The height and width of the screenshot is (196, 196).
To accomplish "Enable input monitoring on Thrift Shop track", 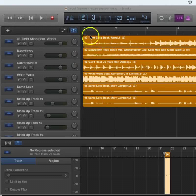I will [x=31, y=44].
